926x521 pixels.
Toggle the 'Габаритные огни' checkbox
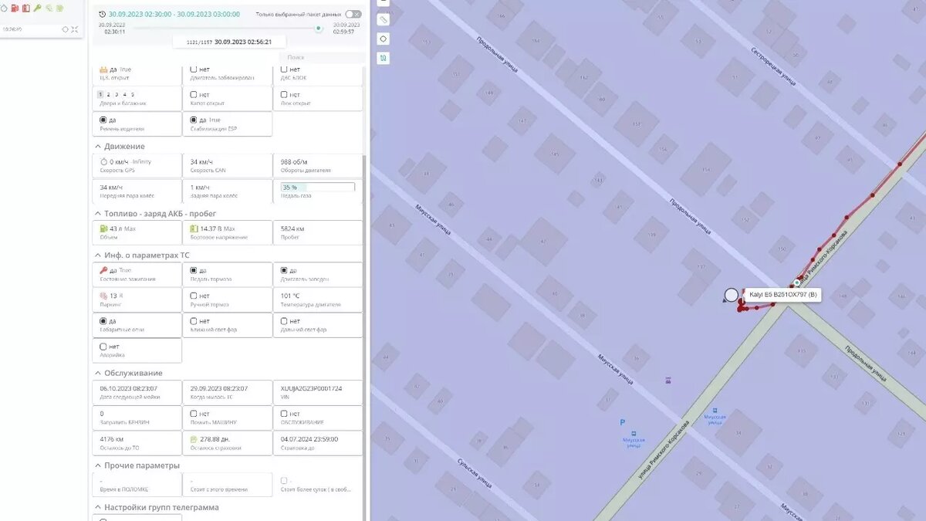103,321
